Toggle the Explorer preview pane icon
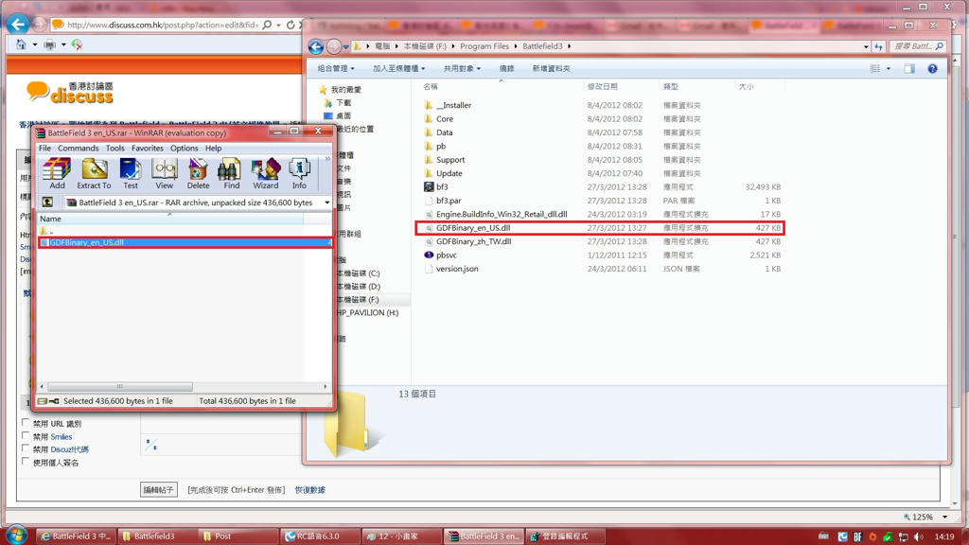This screenshot has width=969, height=545. (x=909, y=68)
